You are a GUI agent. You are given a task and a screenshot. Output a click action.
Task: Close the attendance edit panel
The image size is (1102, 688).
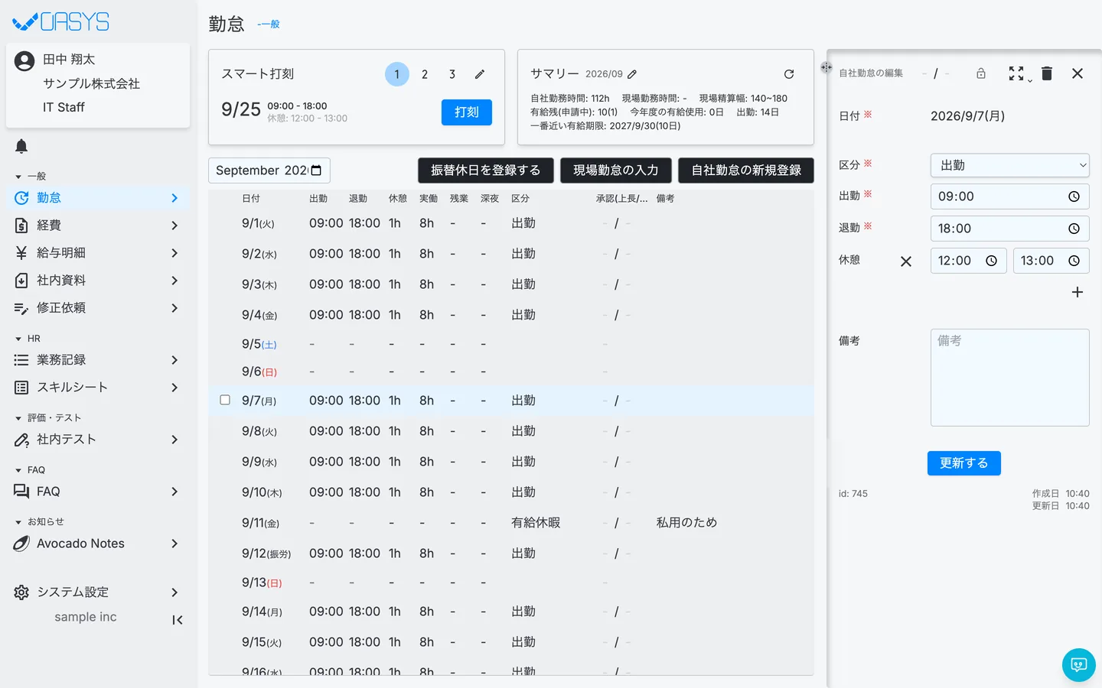[x=1078, y=73]
